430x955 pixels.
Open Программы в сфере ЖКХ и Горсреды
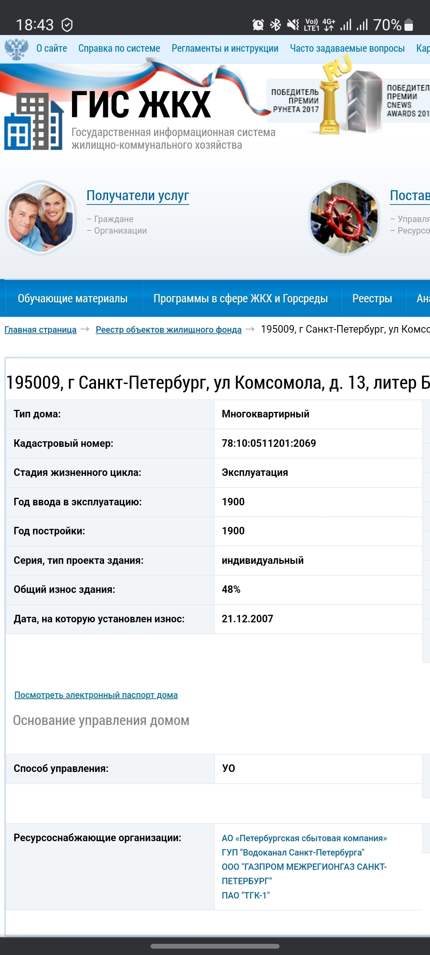[x=240, y=298]
